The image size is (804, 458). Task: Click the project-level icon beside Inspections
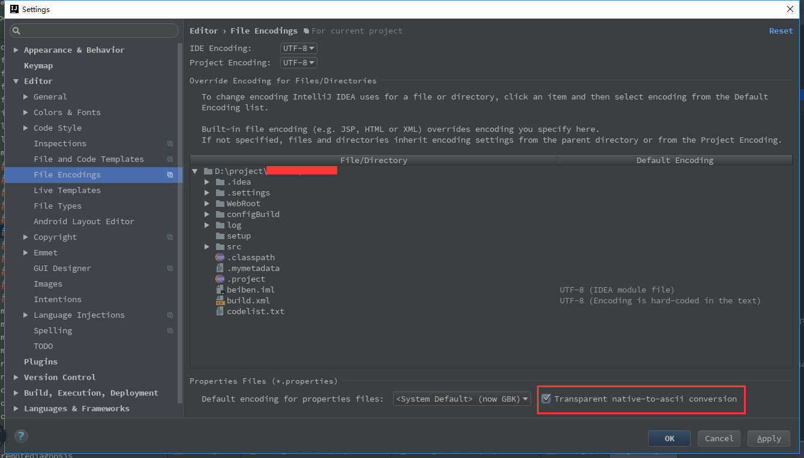pyautogui.click(x=170, y=144)
